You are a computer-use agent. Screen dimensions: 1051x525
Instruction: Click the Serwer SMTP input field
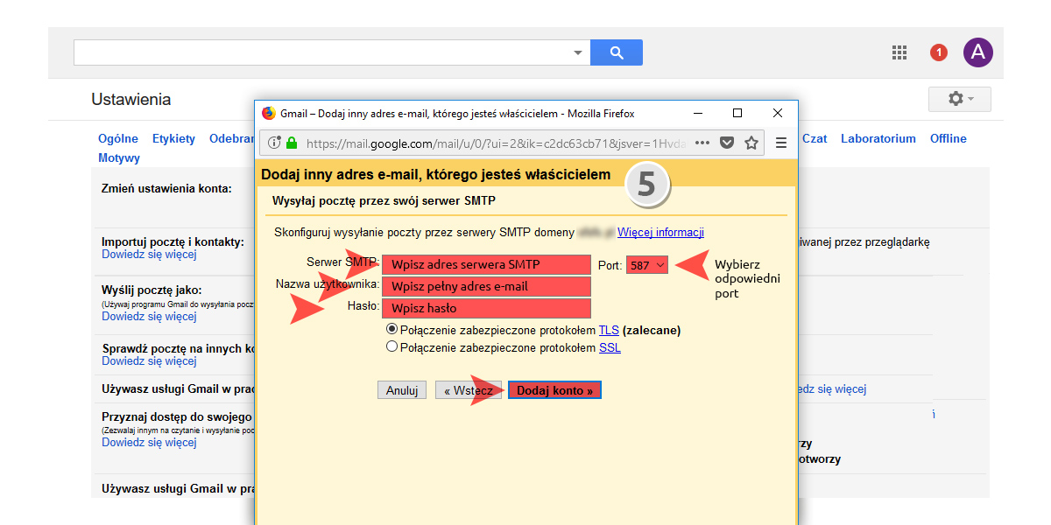487,264
